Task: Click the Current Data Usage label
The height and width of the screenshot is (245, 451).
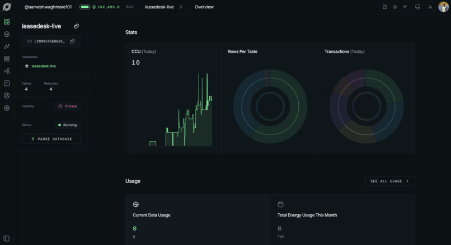Action: [152, 215]
